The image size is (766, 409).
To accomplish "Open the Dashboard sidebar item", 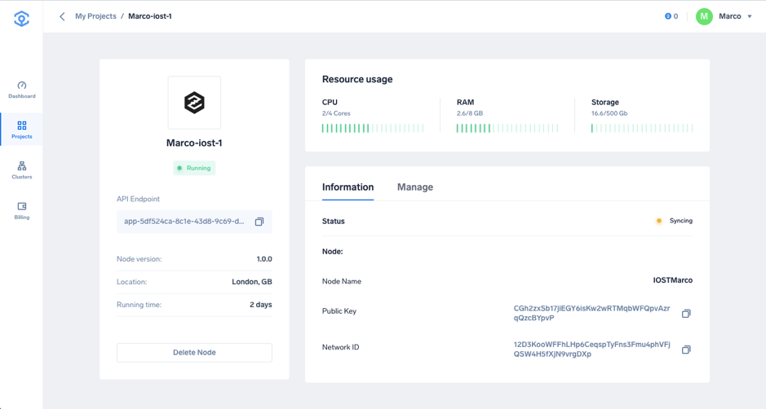I will [21, 90].
